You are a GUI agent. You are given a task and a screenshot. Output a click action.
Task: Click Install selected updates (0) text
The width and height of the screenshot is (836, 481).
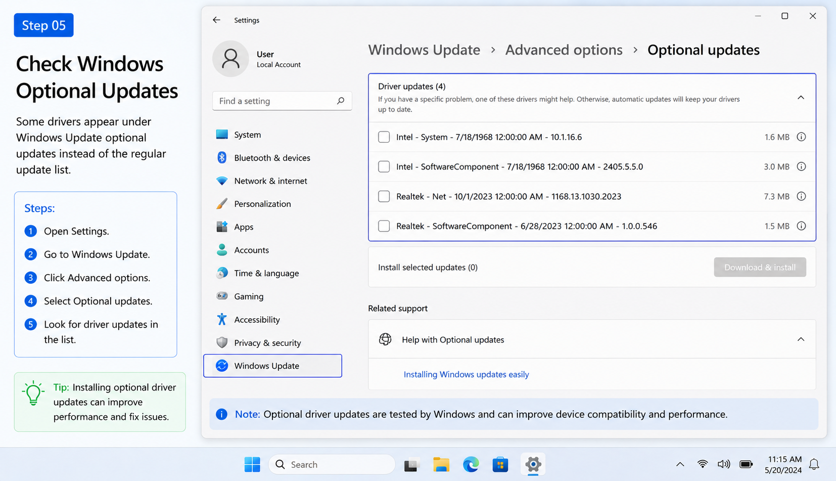(x=428, y=267)
